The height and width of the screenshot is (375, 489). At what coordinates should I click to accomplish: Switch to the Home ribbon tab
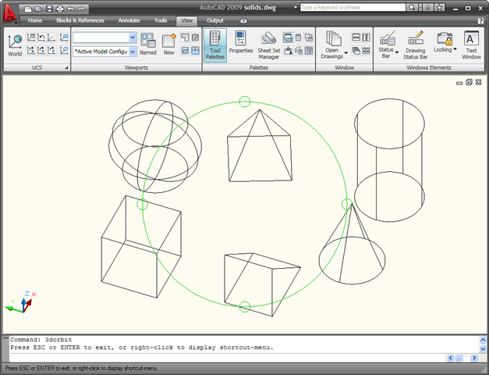pos(35,21)
